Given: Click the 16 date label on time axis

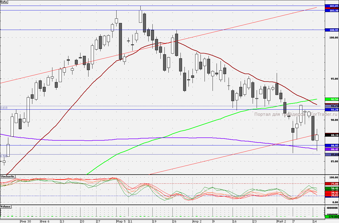Looking at the screenshot, I should pos(234,221).
